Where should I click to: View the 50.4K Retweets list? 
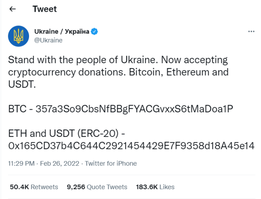tap(34, 187)
